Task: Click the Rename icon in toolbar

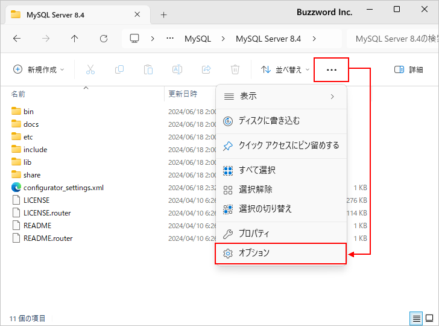Action: tap(177, 69)
